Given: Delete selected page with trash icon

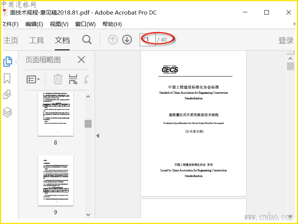Looking at the screenshot, I should point(58,79).
